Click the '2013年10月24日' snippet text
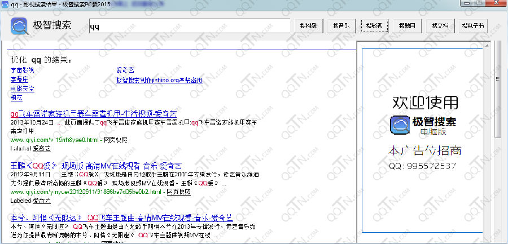Image resolution: width=508 pixels, height=244 pixels. point(32,123)
